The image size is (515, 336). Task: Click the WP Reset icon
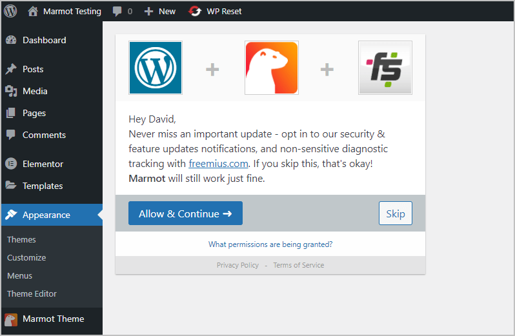point(194,11)
